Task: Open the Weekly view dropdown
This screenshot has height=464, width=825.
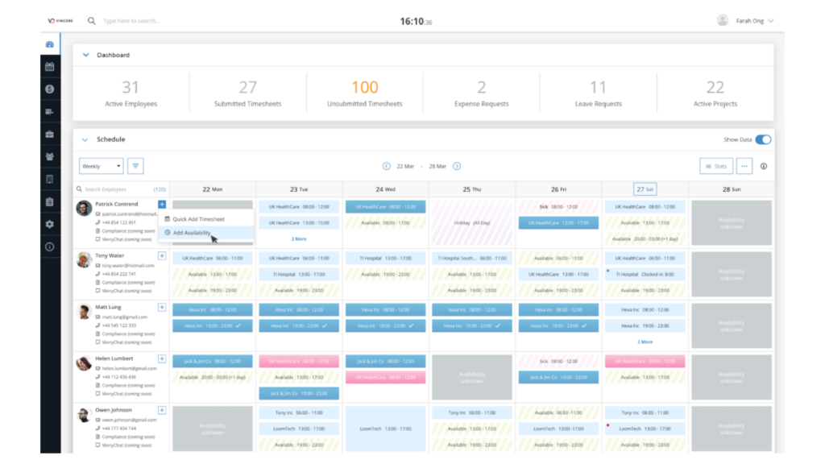Action: click(101, 166)
